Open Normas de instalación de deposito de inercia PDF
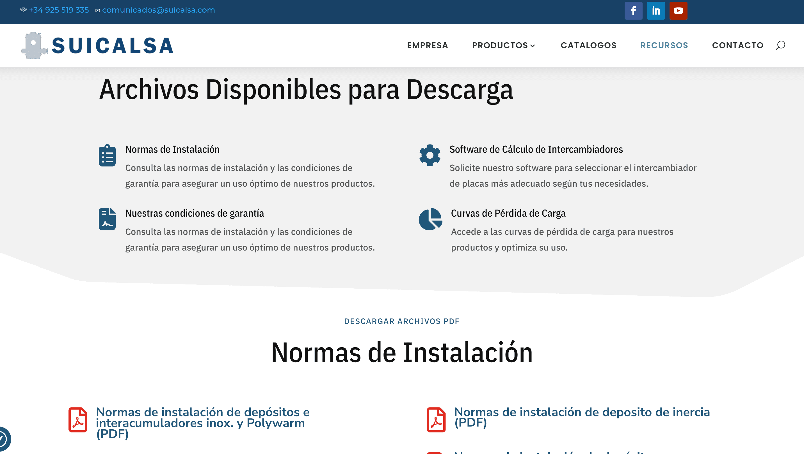The image size is (804, 454). [x=582, y=417]
